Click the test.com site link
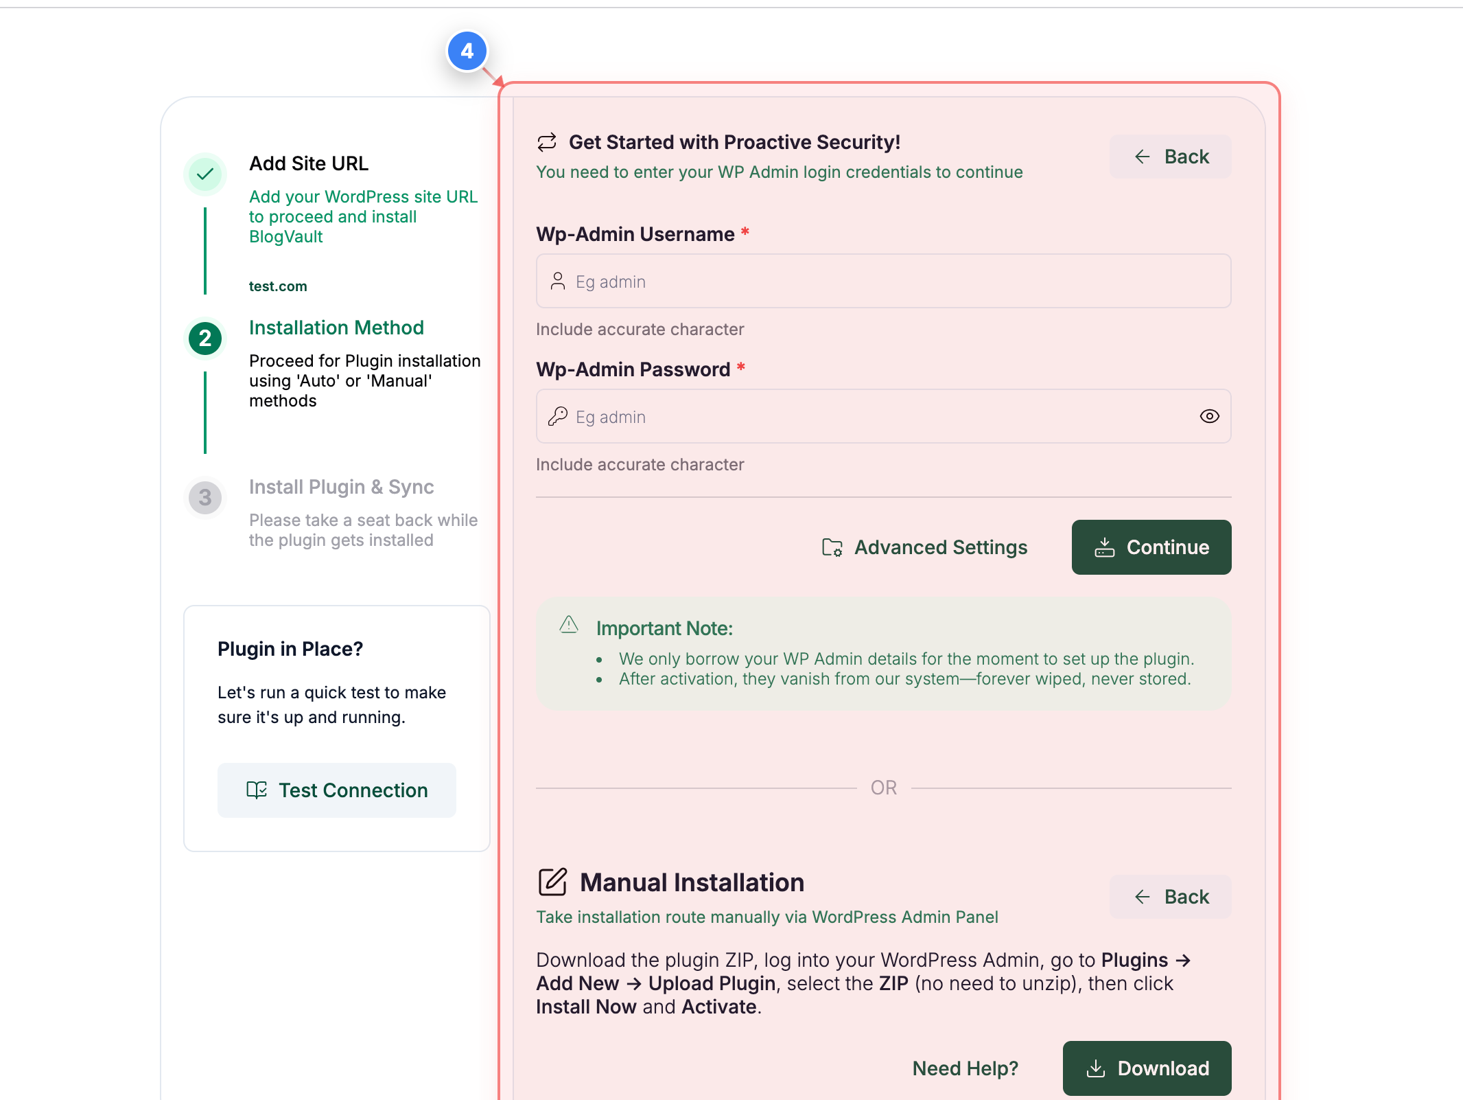The height and width of the screenshot is (1100, 1463). point(278,286)
